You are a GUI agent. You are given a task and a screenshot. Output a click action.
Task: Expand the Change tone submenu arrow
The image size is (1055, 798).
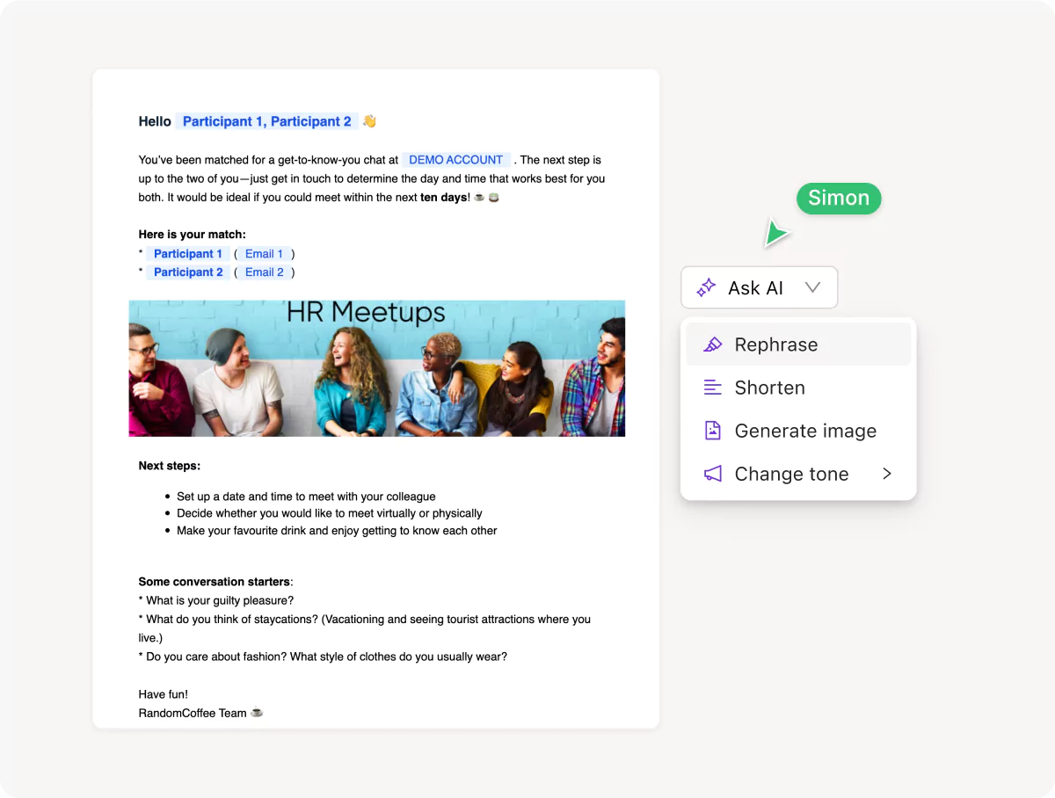(x=887, y=474)
